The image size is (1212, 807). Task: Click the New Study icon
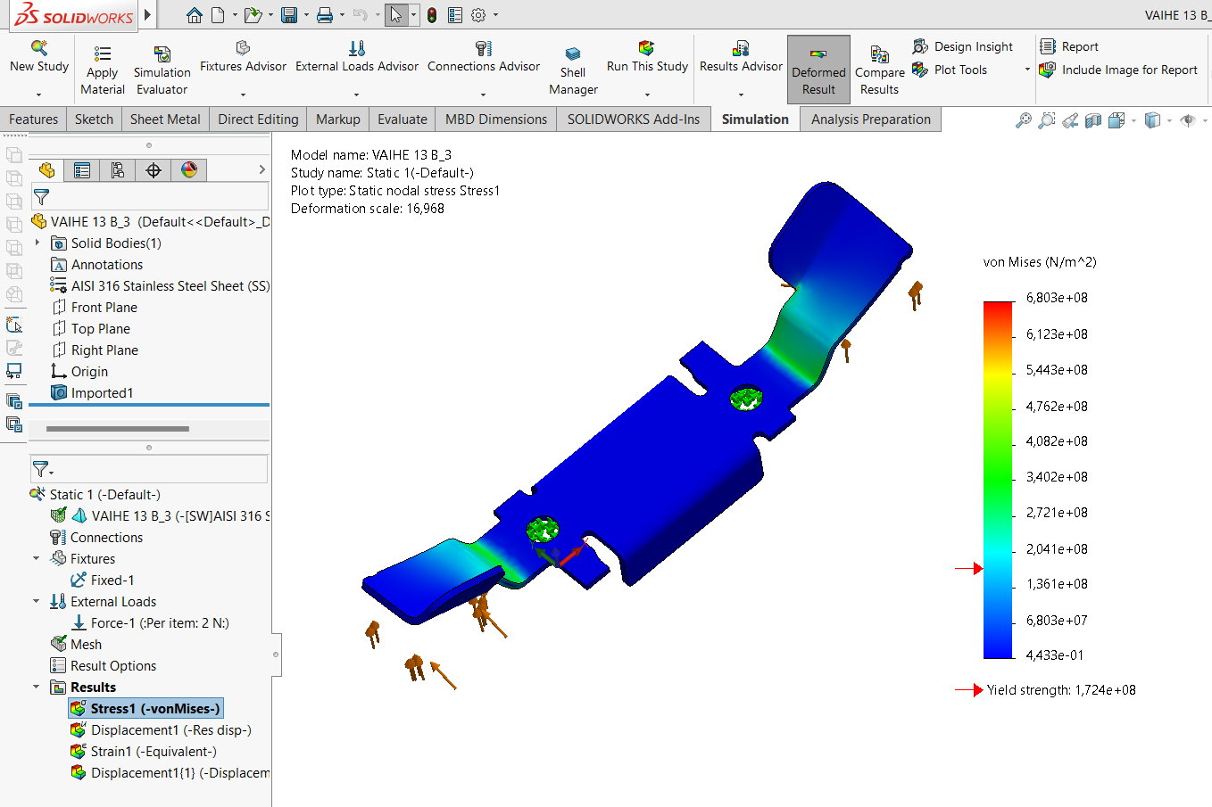coord(38,48)
